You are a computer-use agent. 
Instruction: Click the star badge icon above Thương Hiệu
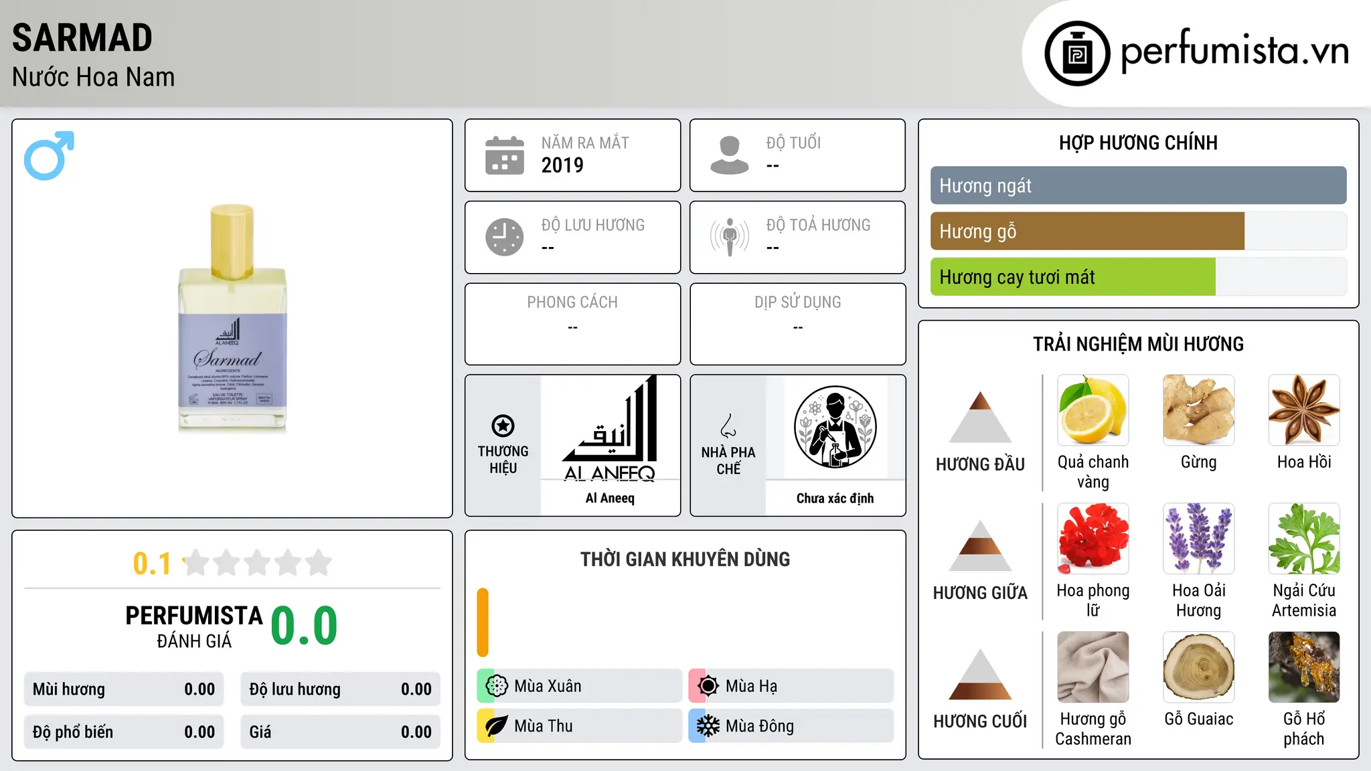503,426
